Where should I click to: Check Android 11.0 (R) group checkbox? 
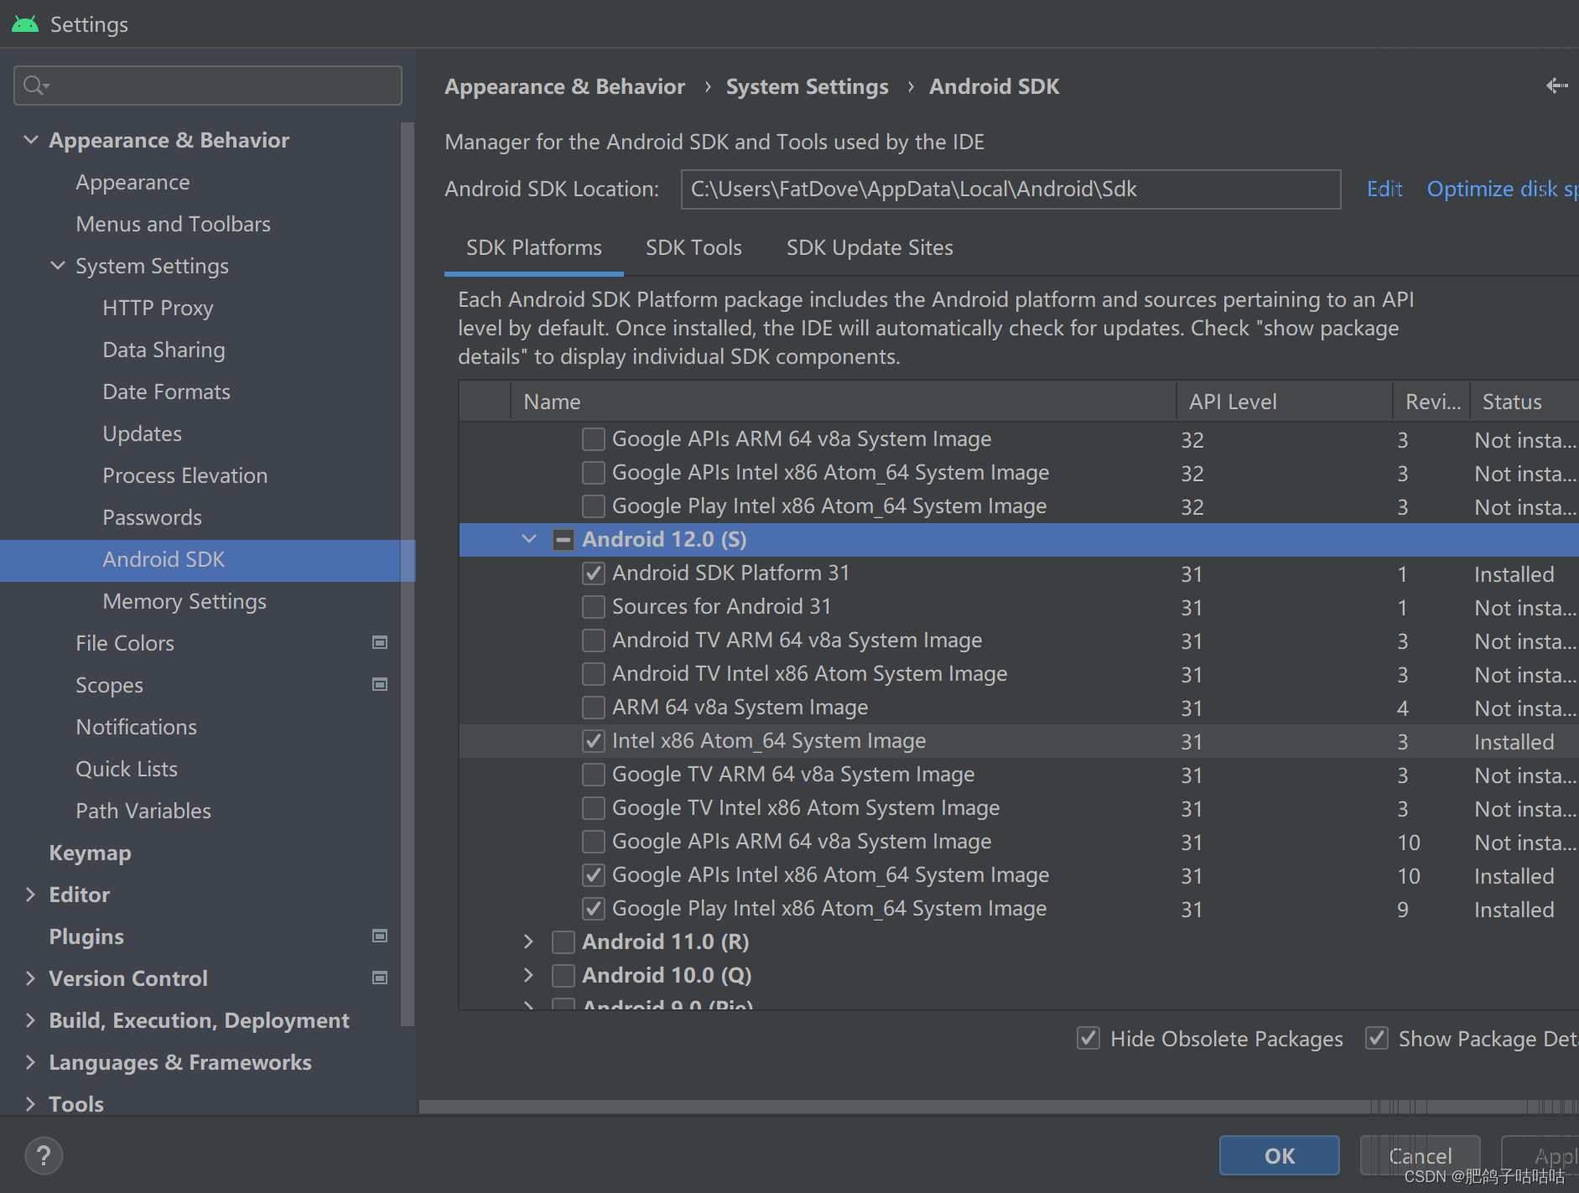click(x=564, y=942)
